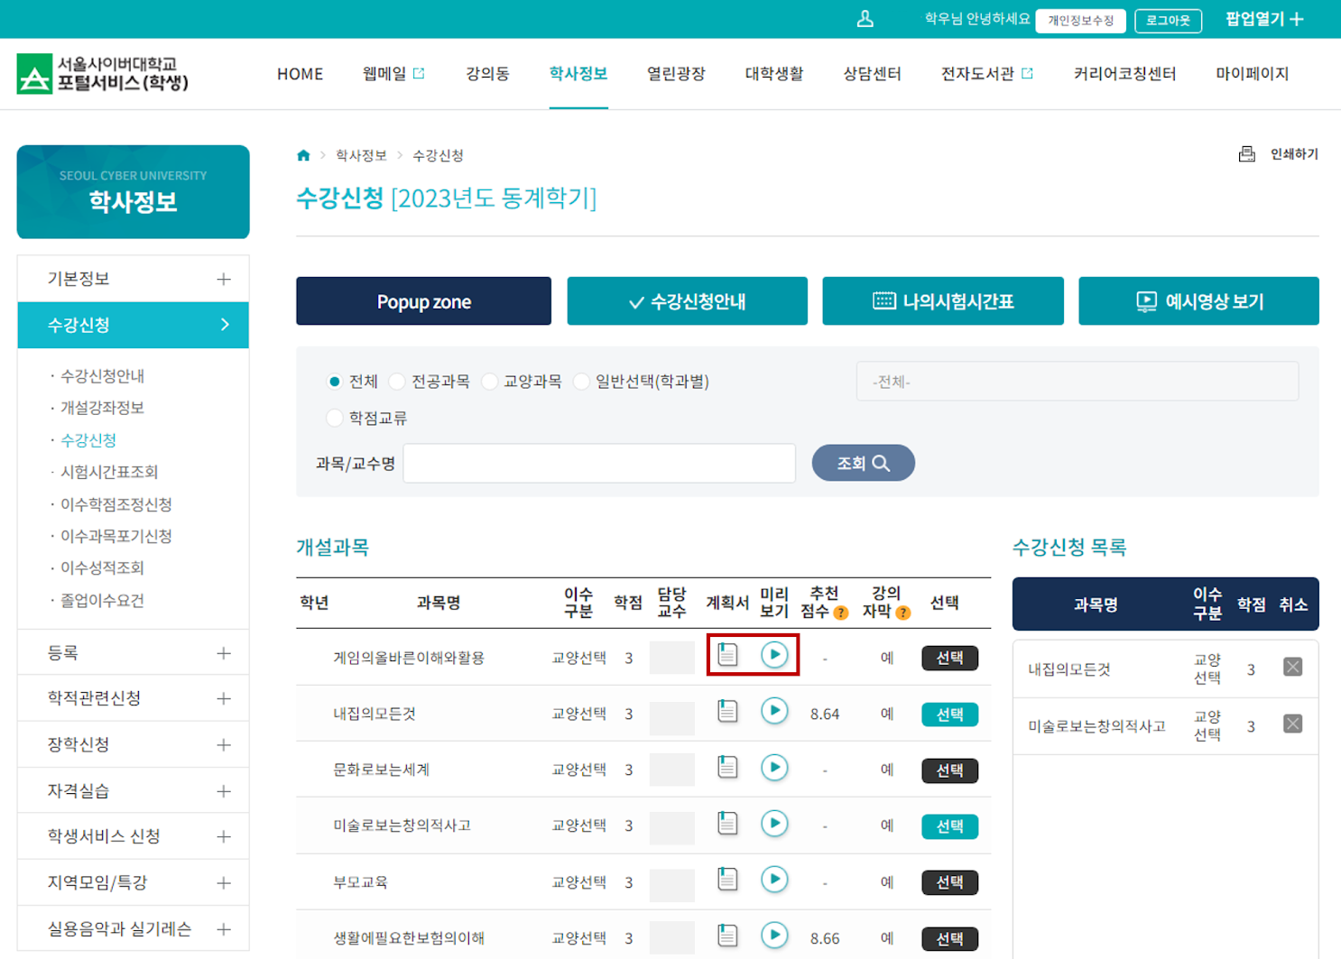Viewport: 1341px width, 959px height.
Task: Click the 과목/교수명 search input field
Action: [x=599, y=463]
